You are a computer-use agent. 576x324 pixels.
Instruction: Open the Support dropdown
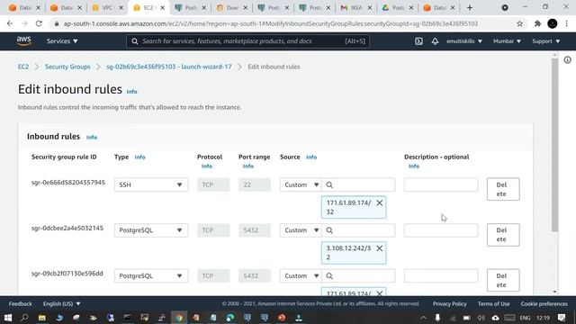point(546,41)
